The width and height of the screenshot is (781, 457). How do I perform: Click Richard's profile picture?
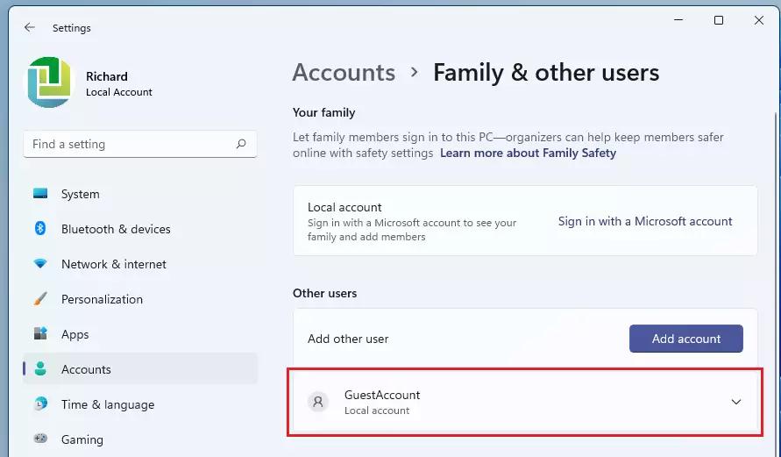(x=49, y=82)
